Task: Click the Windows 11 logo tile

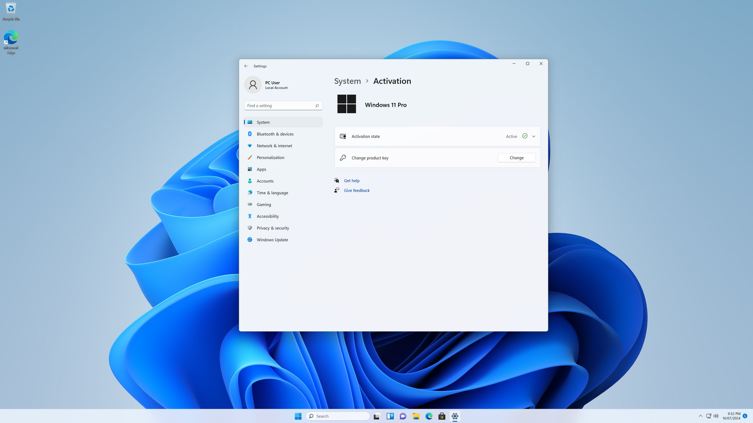Action: (x=347, y=104)
